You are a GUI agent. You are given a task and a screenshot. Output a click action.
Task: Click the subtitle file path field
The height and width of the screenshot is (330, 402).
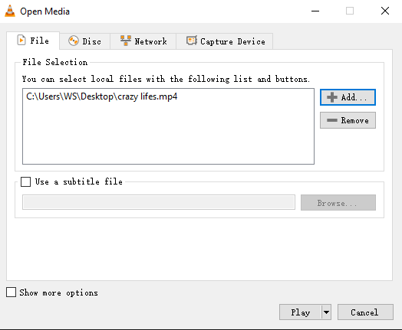(159, 202)
